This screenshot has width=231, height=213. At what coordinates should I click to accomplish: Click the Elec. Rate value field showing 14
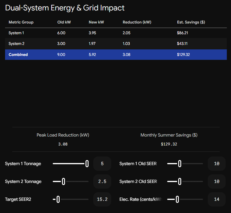point(217,199)
